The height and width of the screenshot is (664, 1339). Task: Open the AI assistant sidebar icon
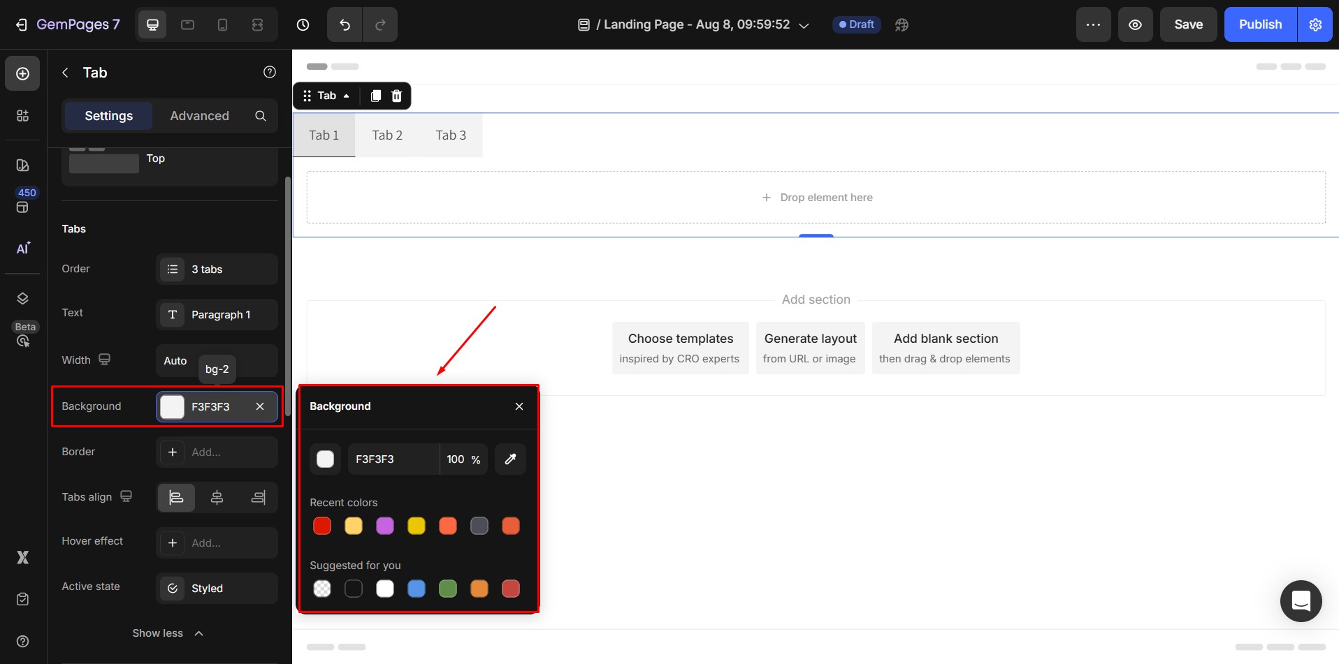click(23, 248)
